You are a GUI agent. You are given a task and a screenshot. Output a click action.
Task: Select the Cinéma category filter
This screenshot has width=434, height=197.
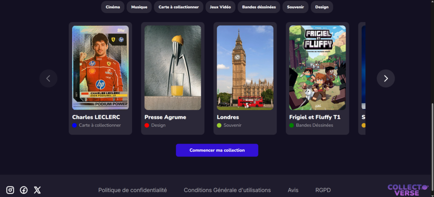113,7
